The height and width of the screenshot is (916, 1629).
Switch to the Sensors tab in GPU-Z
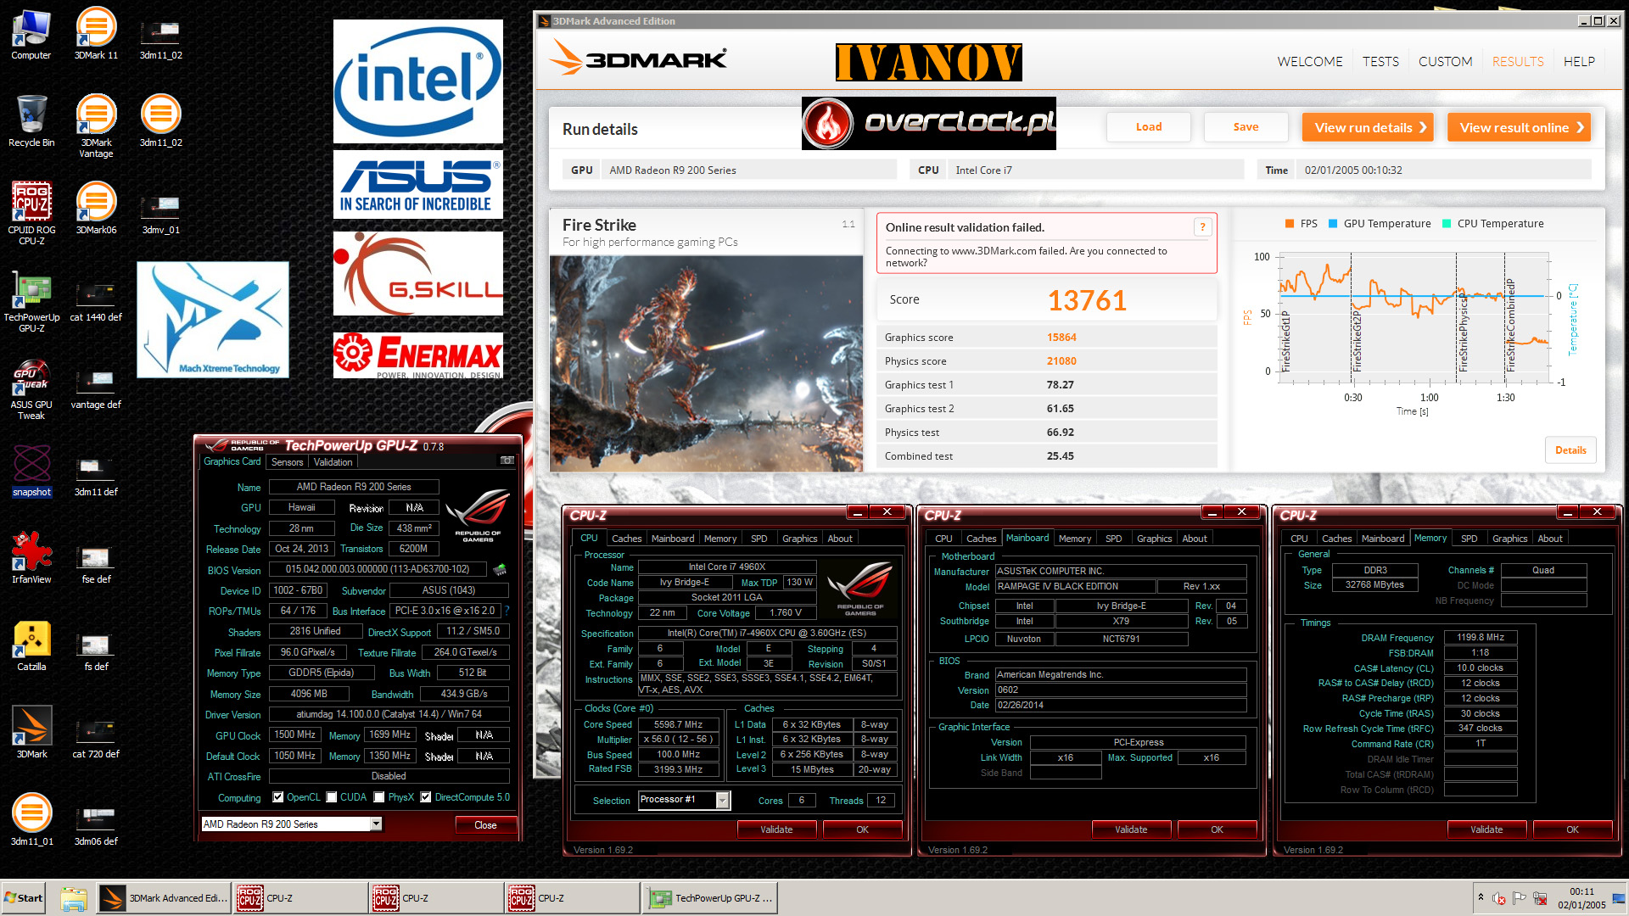tap(287, 462)
